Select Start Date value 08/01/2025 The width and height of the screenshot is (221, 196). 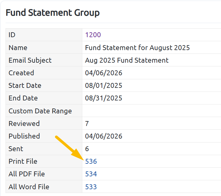[104, 85]
